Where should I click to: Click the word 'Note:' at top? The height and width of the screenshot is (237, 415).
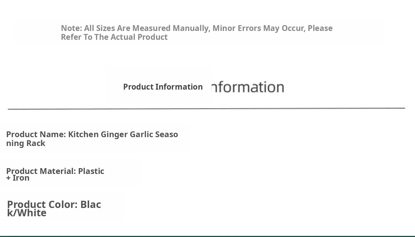pyautogui.click(x=71, y=28)
